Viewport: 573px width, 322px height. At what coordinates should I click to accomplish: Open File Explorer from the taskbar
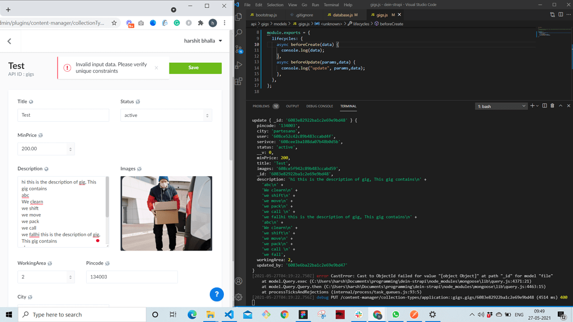click(x=210, y=314)
